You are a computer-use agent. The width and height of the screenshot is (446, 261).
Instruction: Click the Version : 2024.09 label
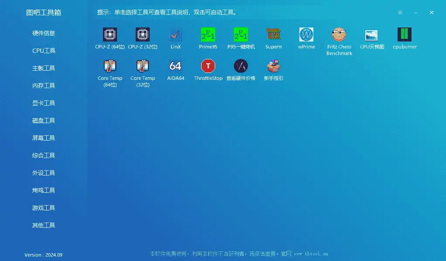43,255
